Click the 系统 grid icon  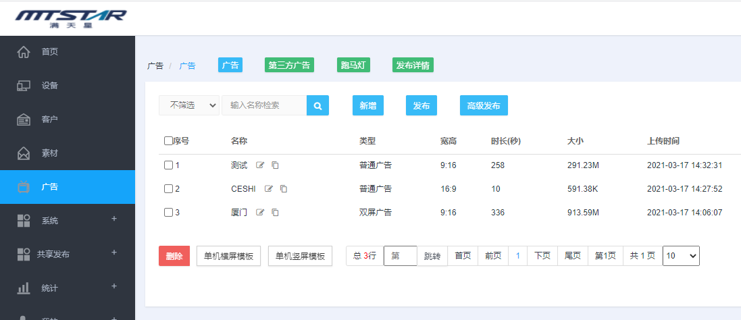click(x=24, y=221)
